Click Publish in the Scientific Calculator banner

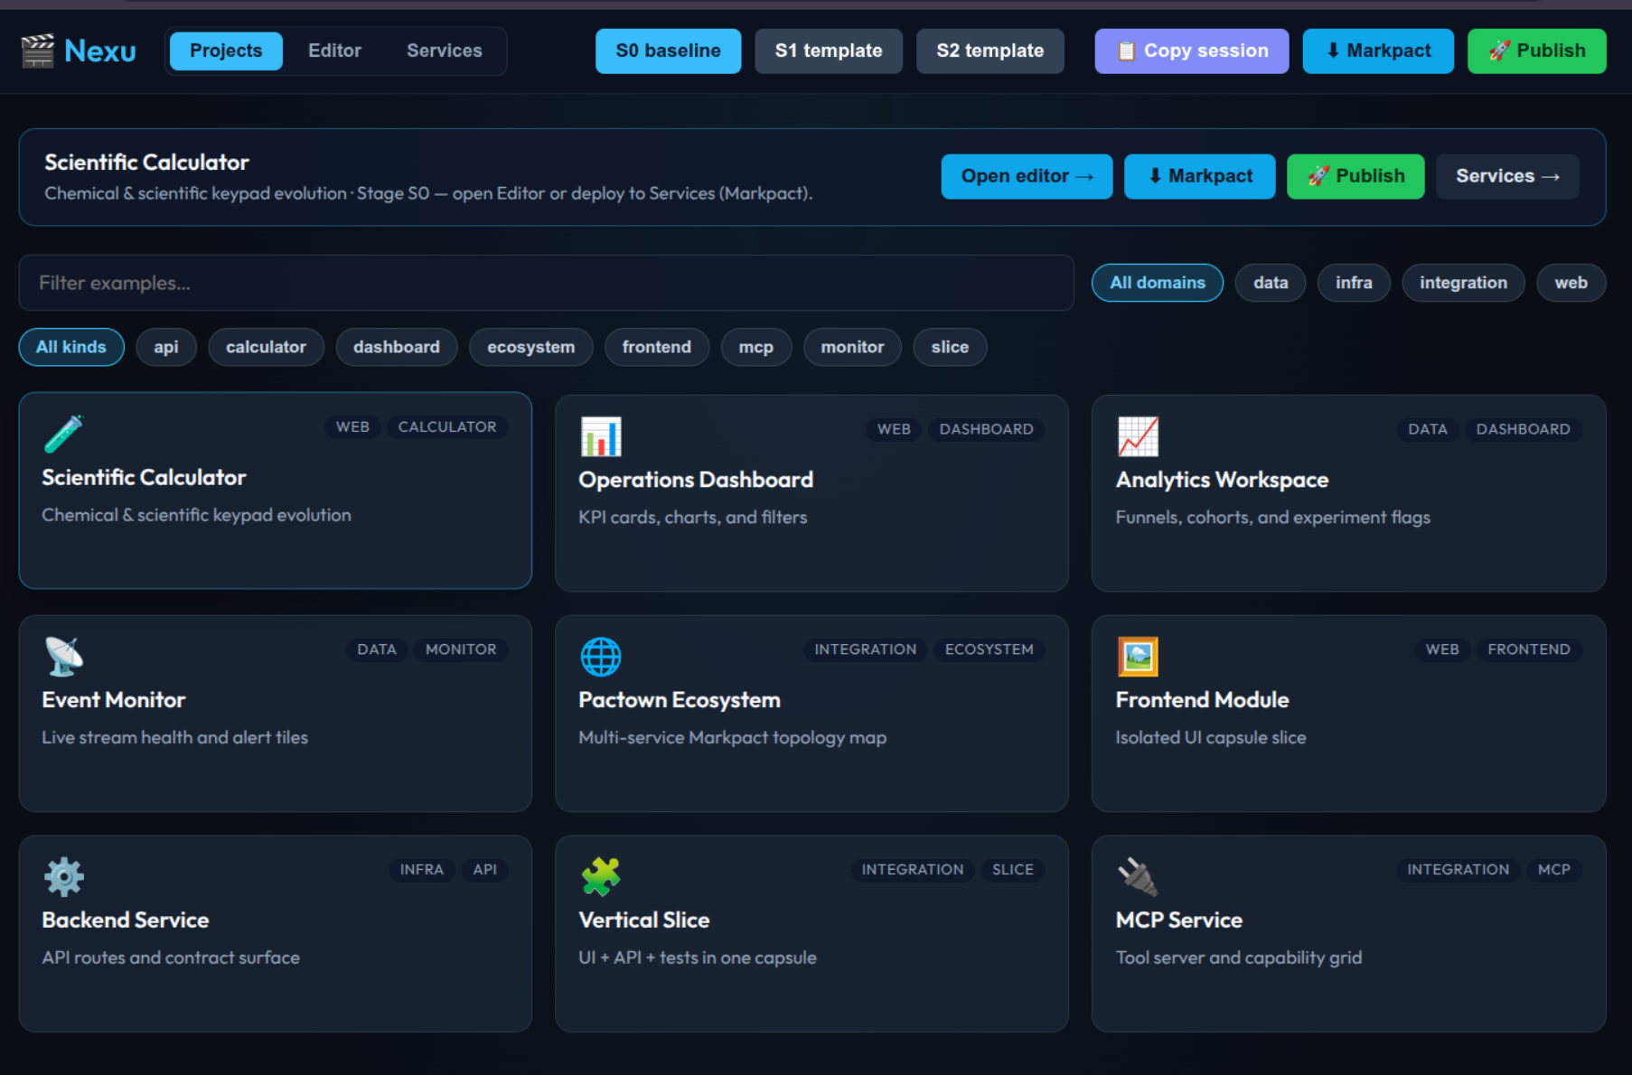tap(1355, 176)
